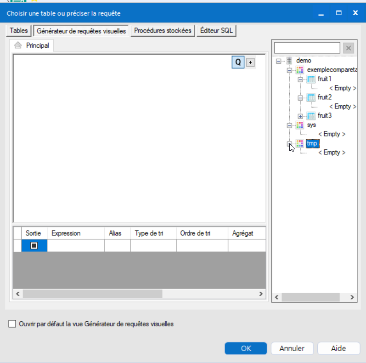Screen dimensions: 366x363
Task: Click the home icon on Principal tab
Action: (x=18, y=45)
